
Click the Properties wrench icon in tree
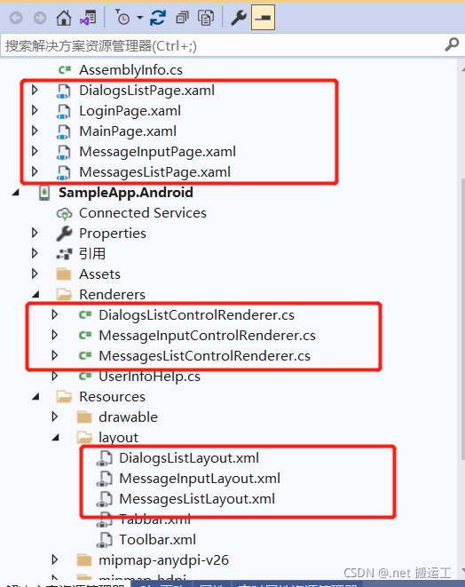64,234
